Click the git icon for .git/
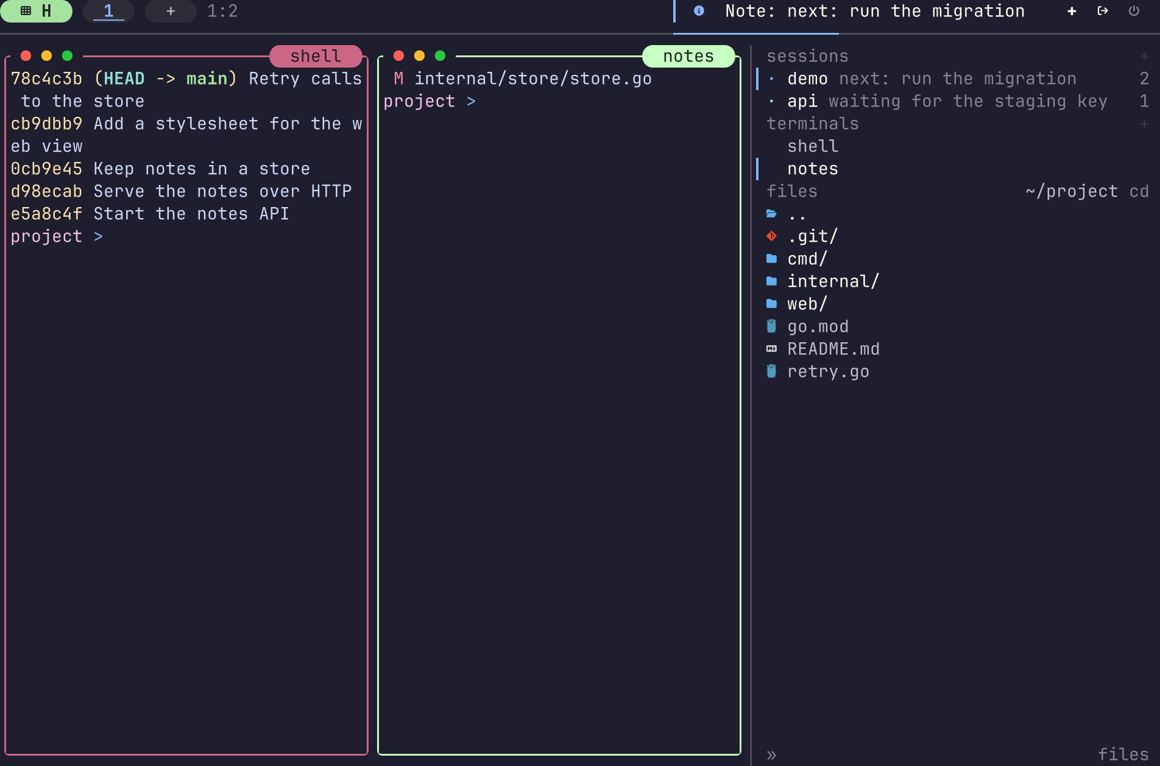 tap(771, 236)
